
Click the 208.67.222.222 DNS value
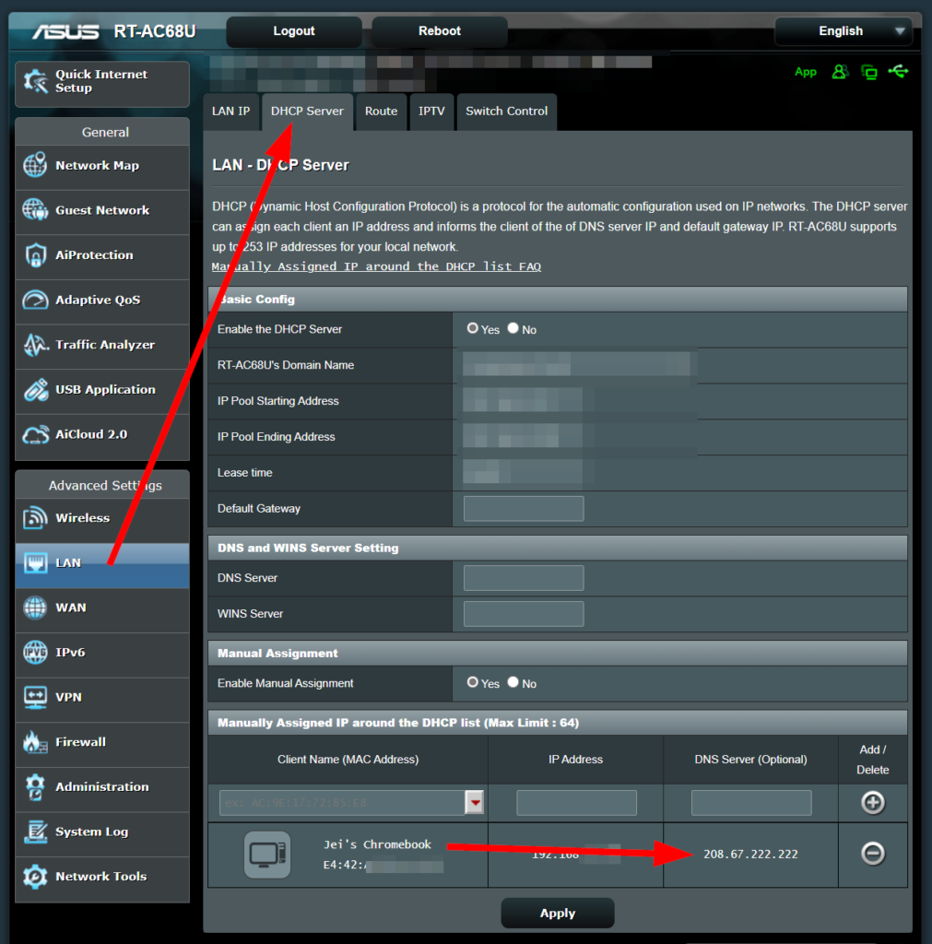pyautogui.click(x=750, y=855)
